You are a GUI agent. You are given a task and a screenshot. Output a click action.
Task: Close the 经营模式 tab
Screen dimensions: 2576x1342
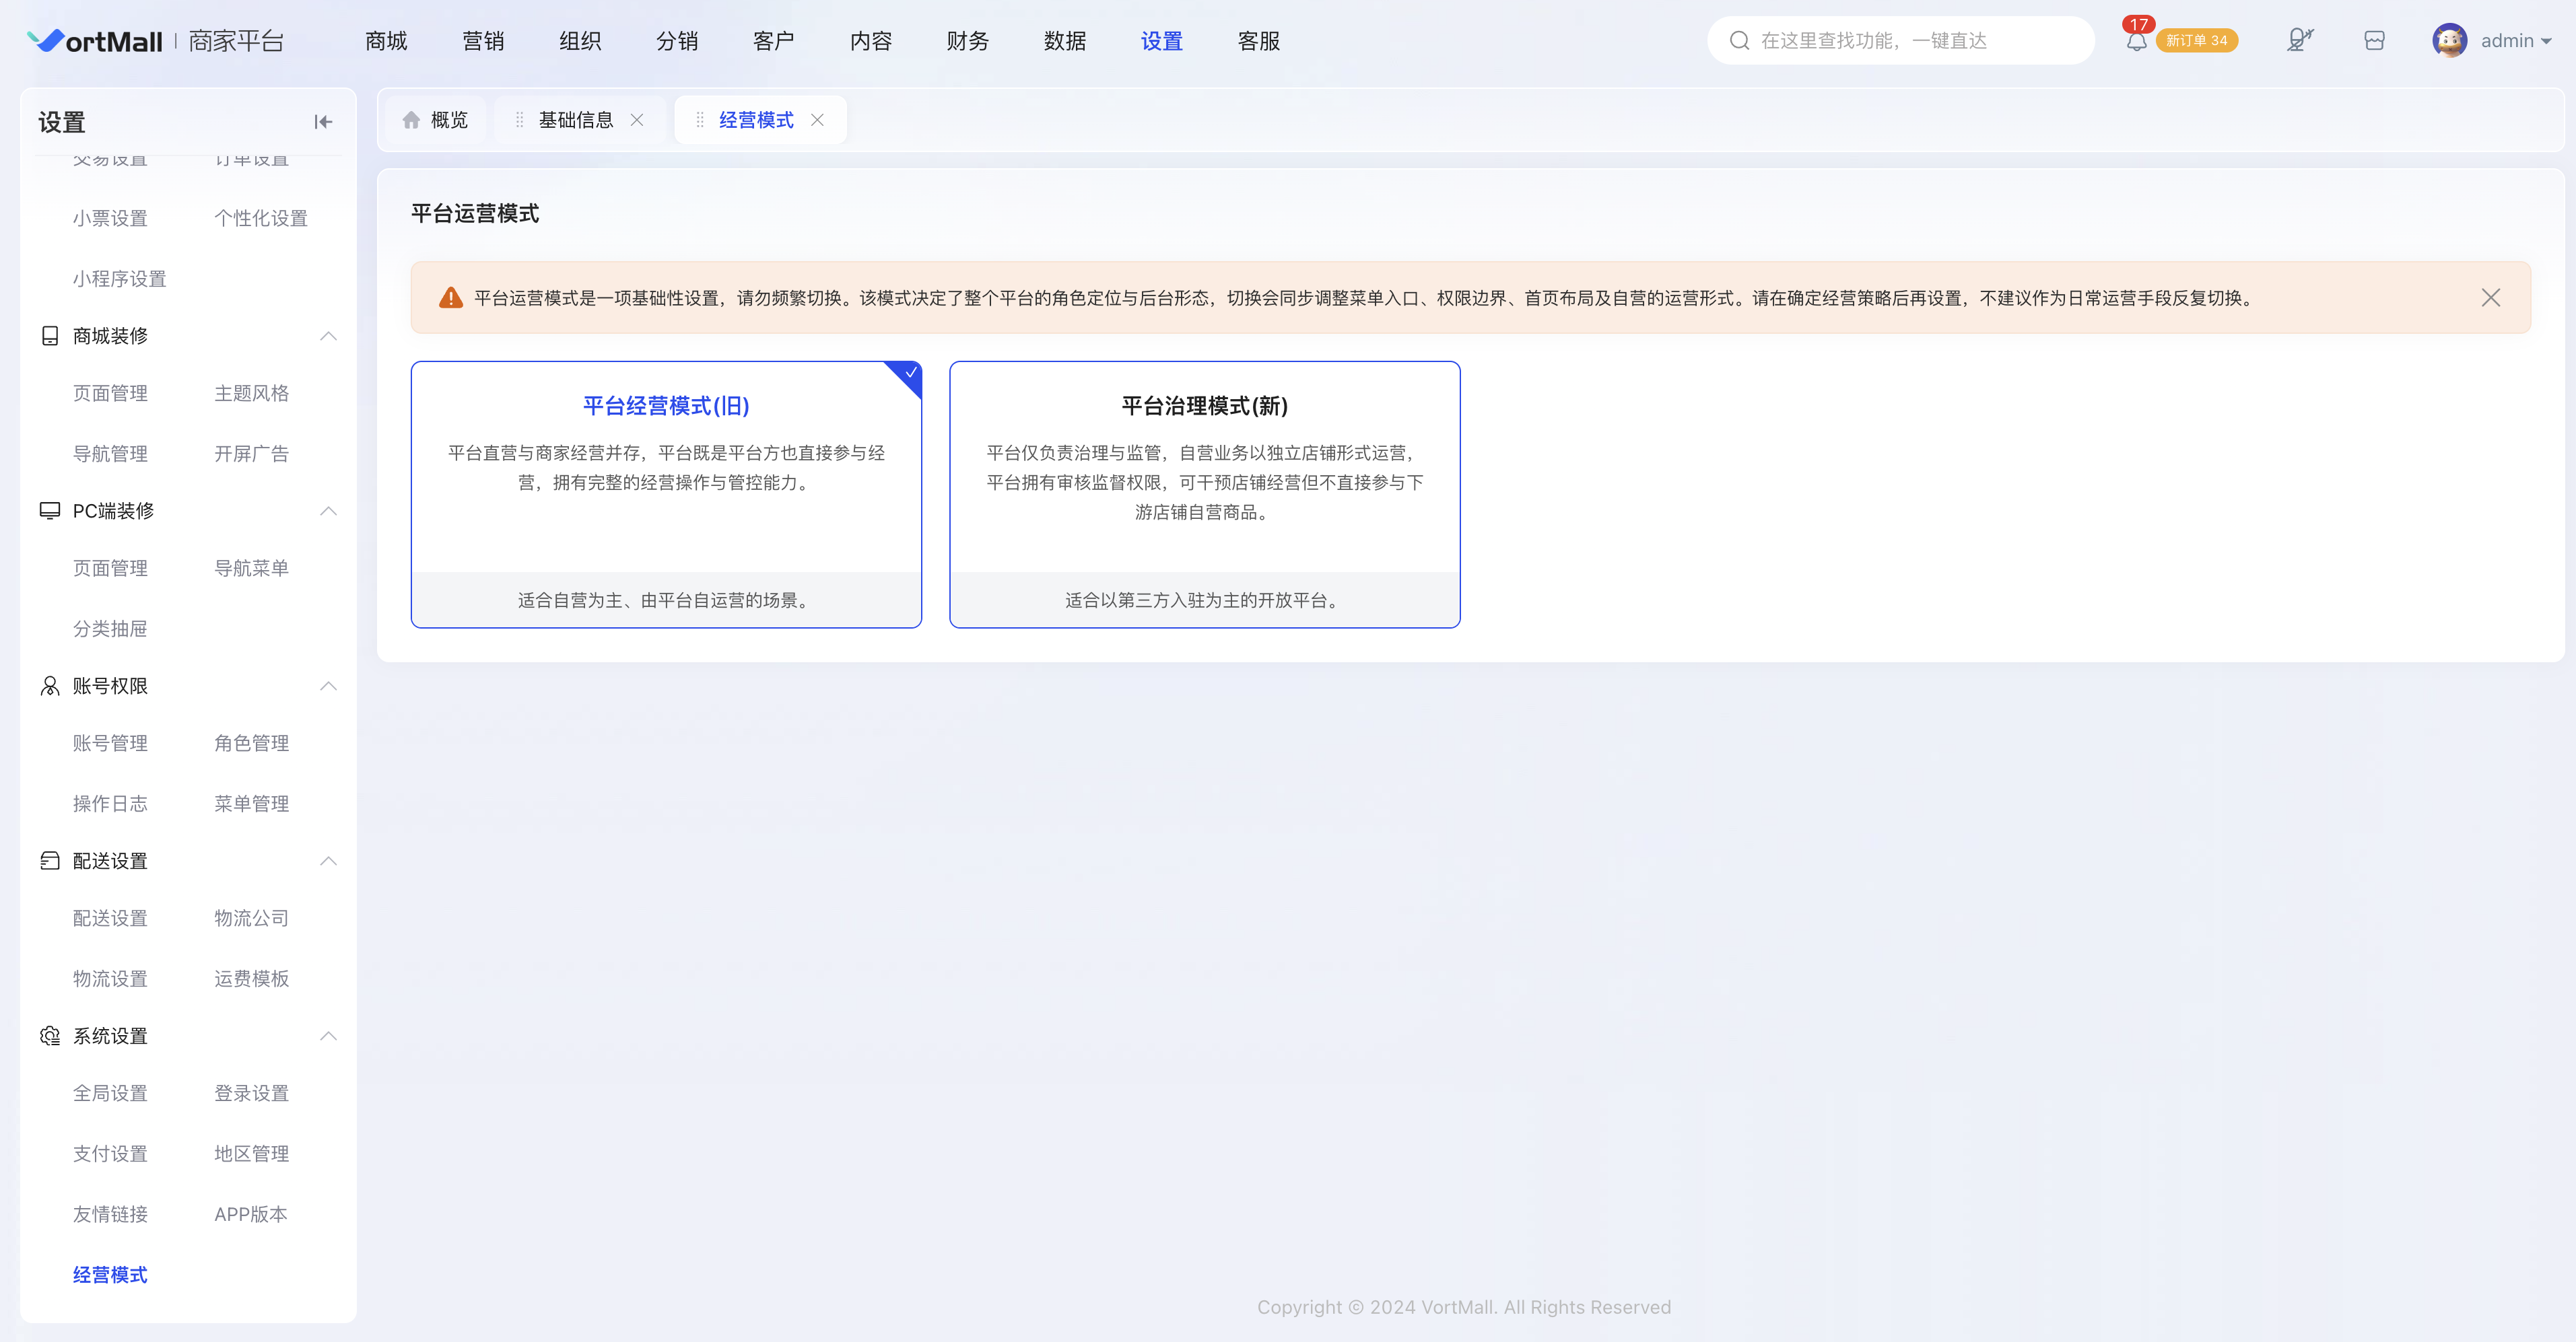click(x=817, y=120)
